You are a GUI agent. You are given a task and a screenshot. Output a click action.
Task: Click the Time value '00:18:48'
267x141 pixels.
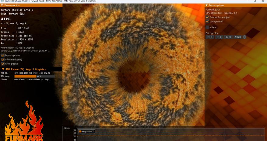tap(24, 28)
